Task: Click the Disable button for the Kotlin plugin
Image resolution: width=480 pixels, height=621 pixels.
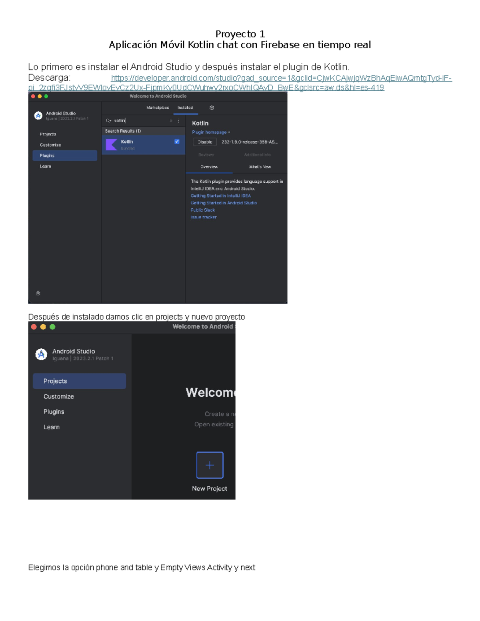Action: tap(205, 142)
